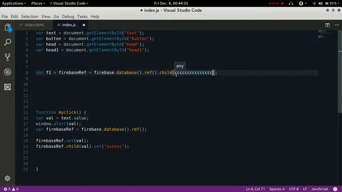Open the Debug view in activity bar

[7, 72]
